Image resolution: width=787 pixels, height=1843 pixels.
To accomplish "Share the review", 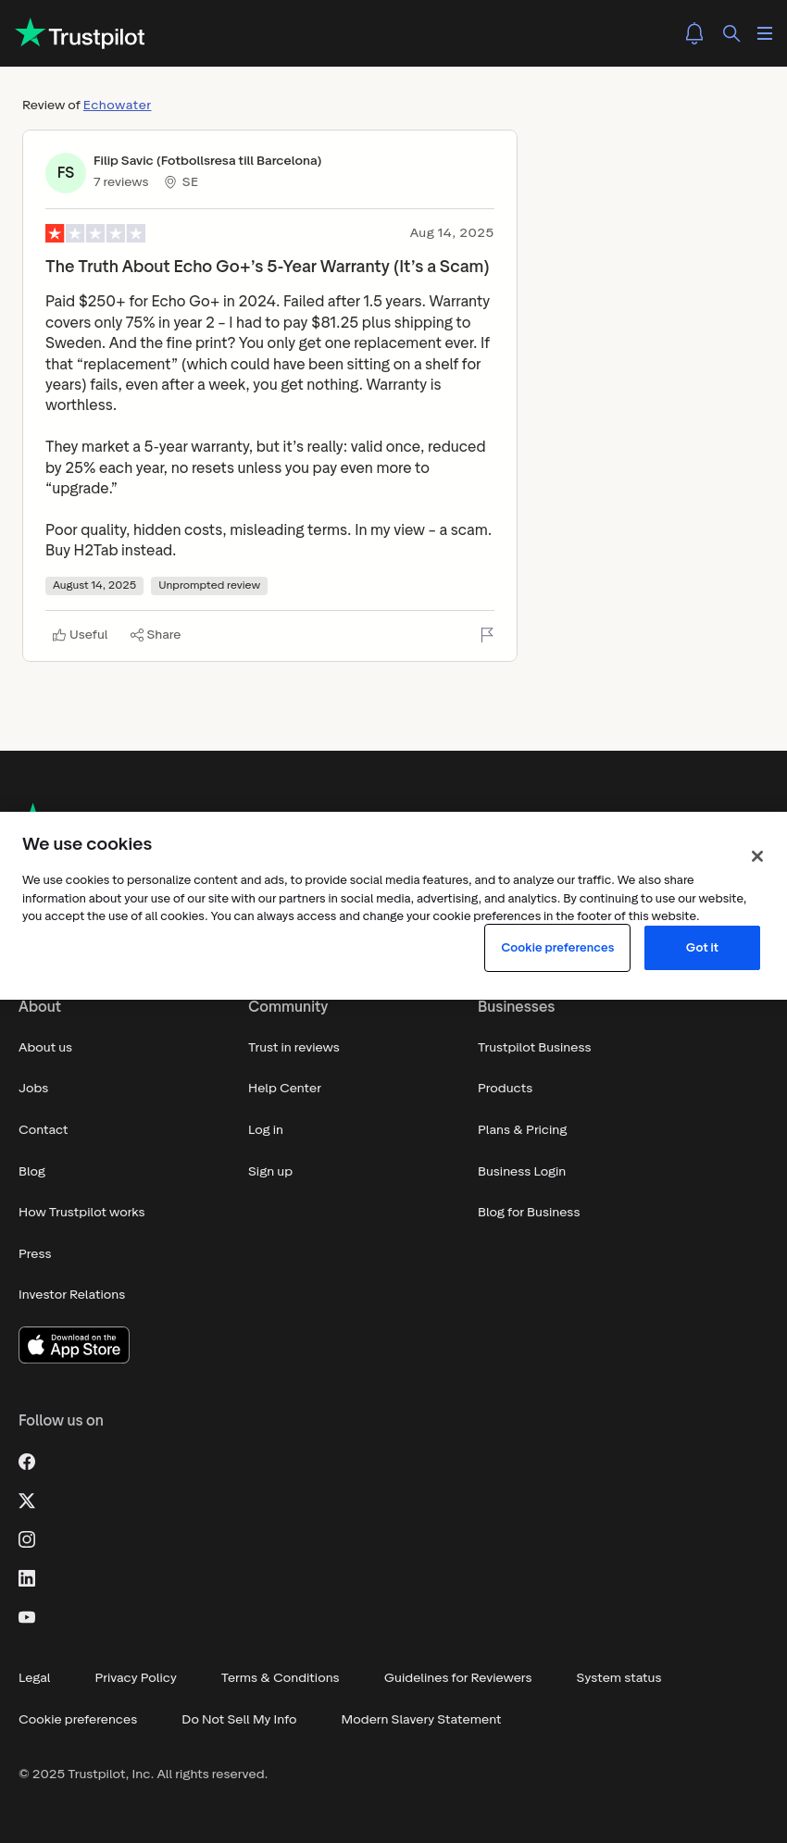I will (156, 634).
